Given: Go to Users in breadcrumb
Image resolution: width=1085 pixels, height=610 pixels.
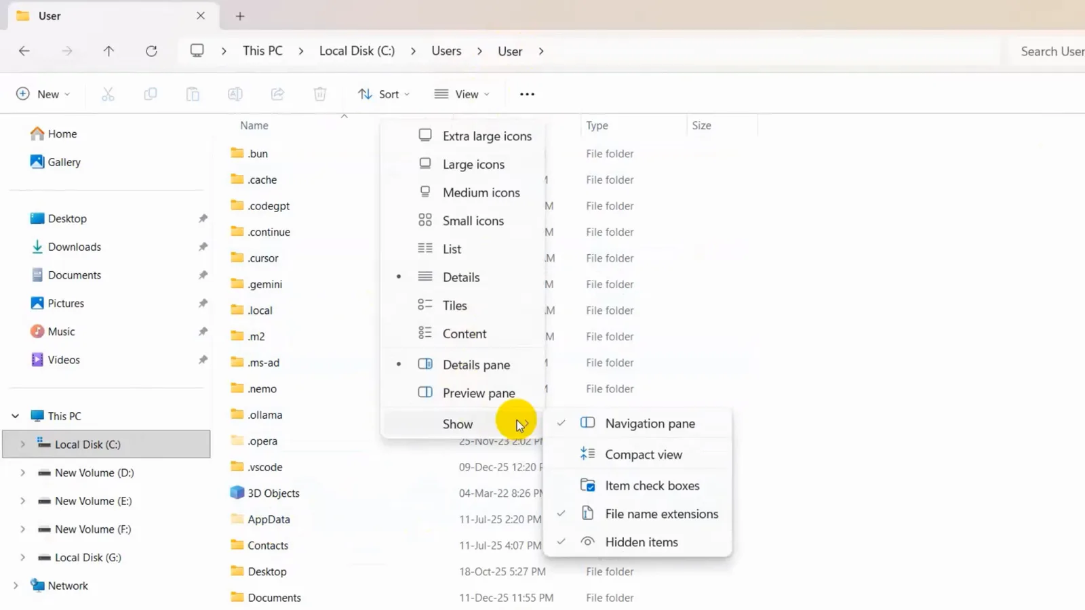Looking at the screenshot, I should 446,51.
